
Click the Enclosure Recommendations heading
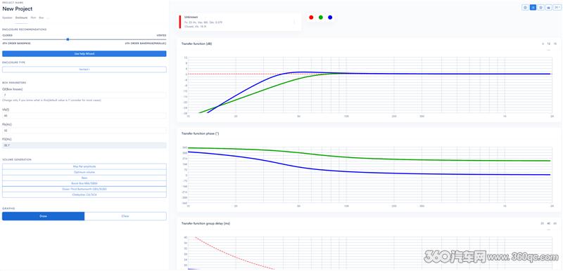(24, 29)
